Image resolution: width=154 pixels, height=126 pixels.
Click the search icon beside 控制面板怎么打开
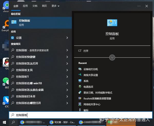13,63
